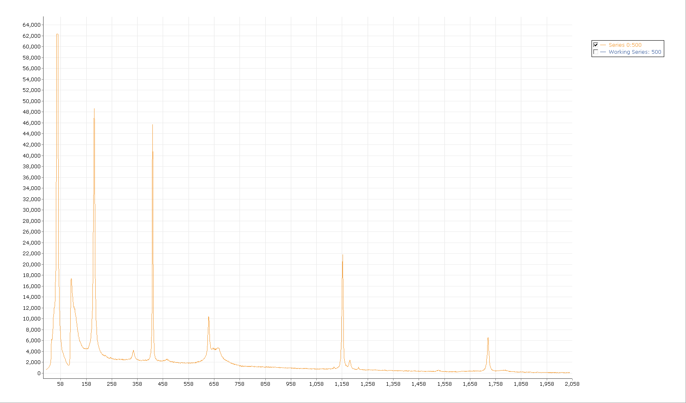Click the spectrum peak top near x=1,758

488,338
